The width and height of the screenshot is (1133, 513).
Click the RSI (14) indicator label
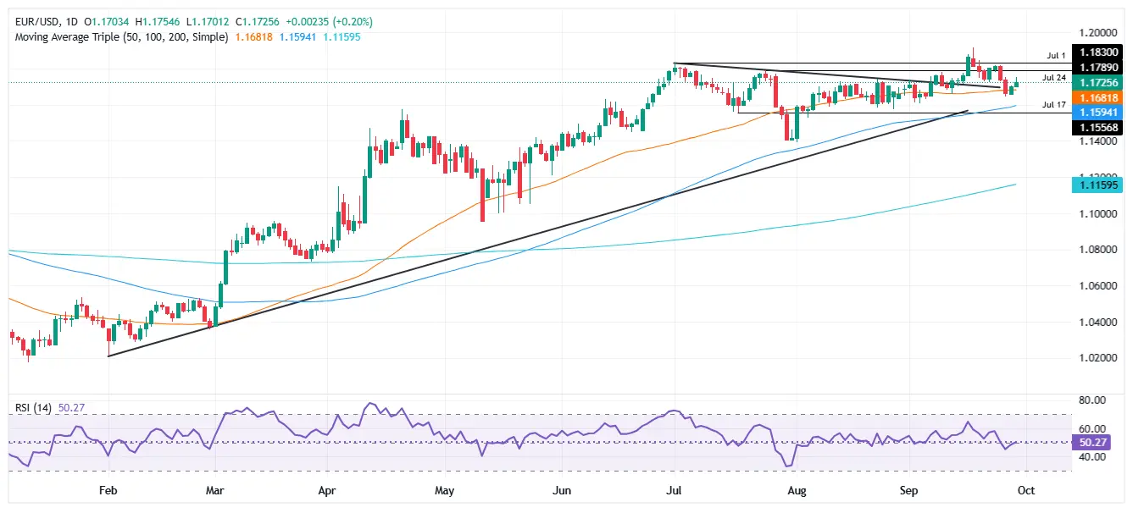tap(34, 405)
